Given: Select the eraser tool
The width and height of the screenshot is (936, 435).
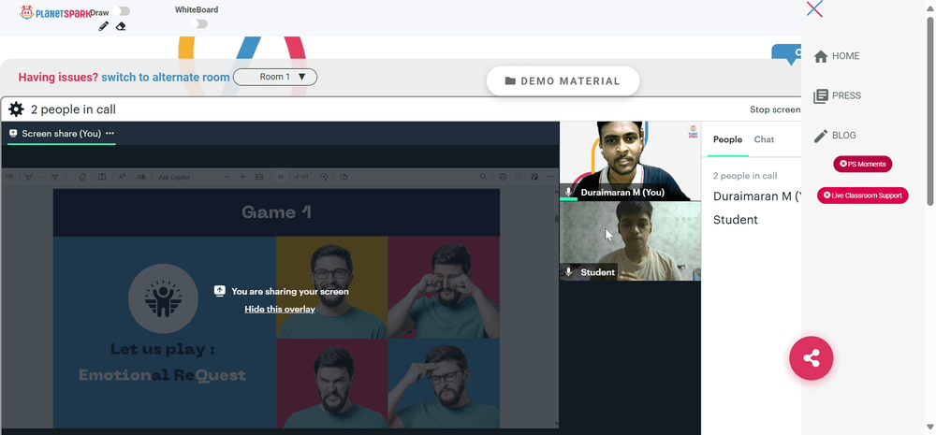Looking at the screenshot, I should pyautogui.click(x=121, y=26).
